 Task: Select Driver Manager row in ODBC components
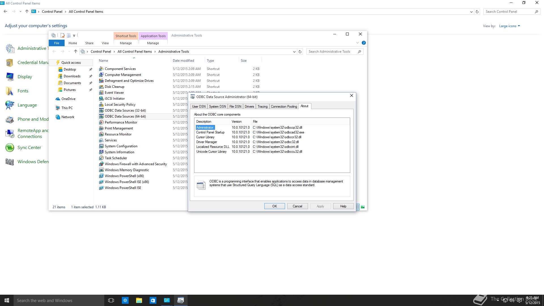272,142
